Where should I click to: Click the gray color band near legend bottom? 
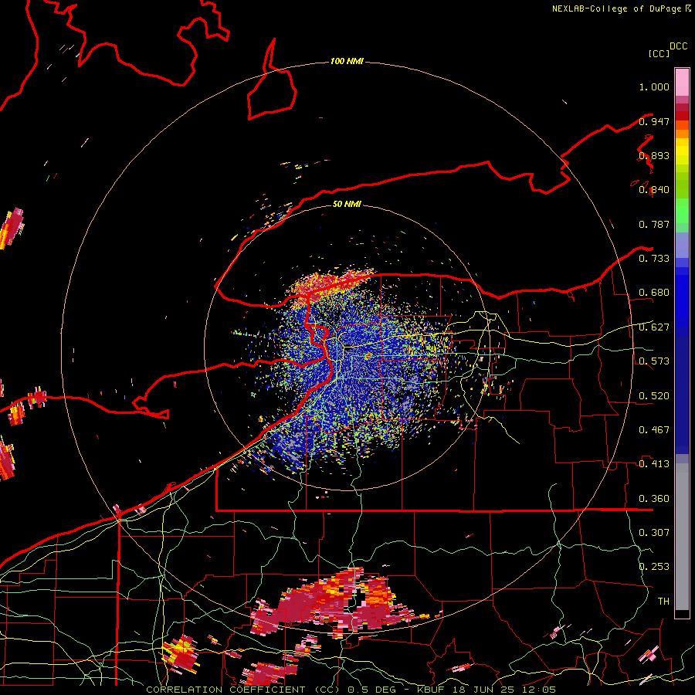click(682, 537)
